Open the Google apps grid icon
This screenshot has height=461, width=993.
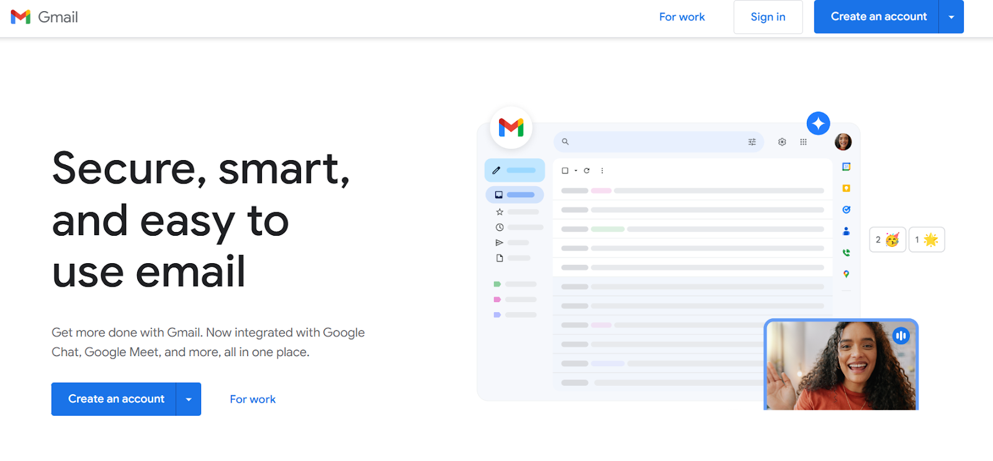(x=803, y=142)
